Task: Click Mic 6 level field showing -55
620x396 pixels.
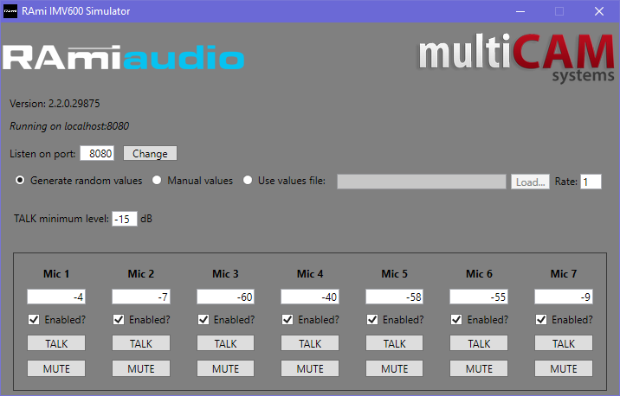Action: click(479, 297)
